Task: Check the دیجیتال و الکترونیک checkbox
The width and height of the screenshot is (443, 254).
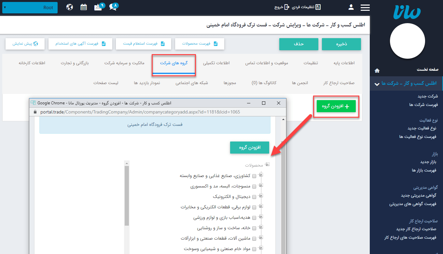Action: coord(254,197)
